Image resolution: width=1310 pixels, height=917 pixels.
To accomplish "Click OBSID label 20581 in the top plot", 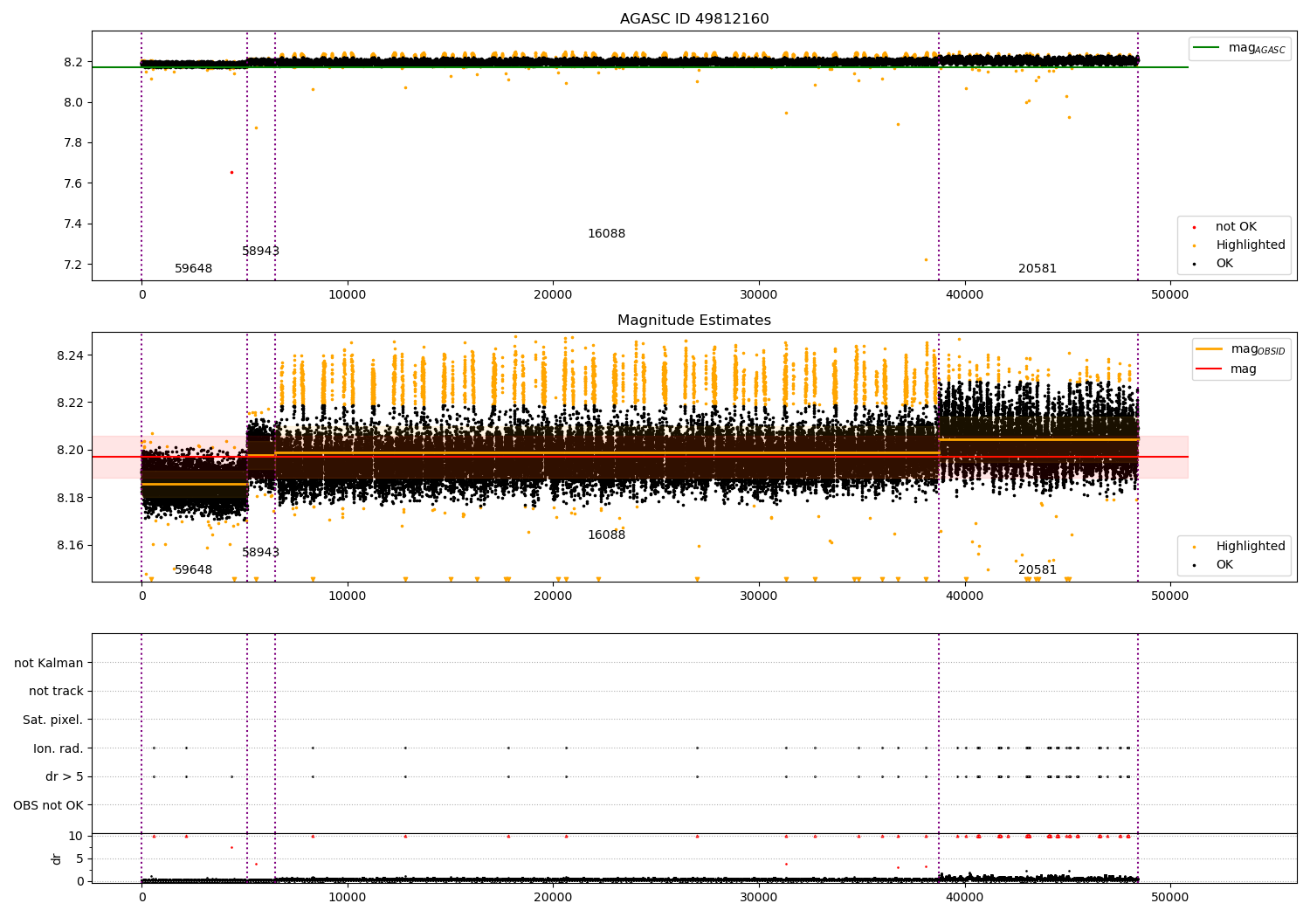I will tap(1038, 269).
